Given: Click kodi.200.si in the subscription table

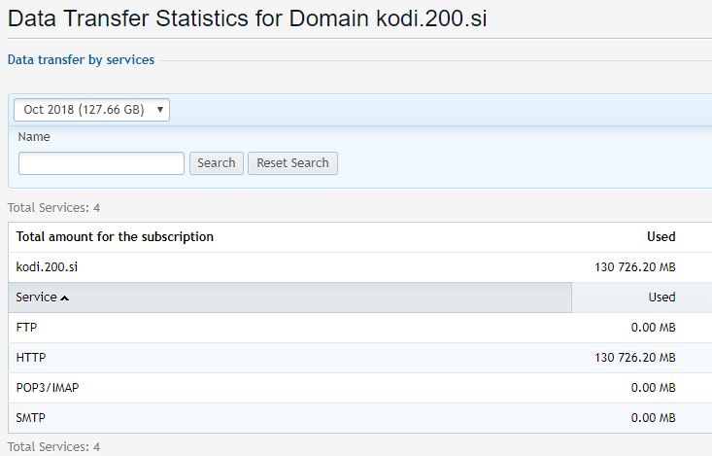Looking at the screenshot, I should pyautogui.click(x=47, y=266).
